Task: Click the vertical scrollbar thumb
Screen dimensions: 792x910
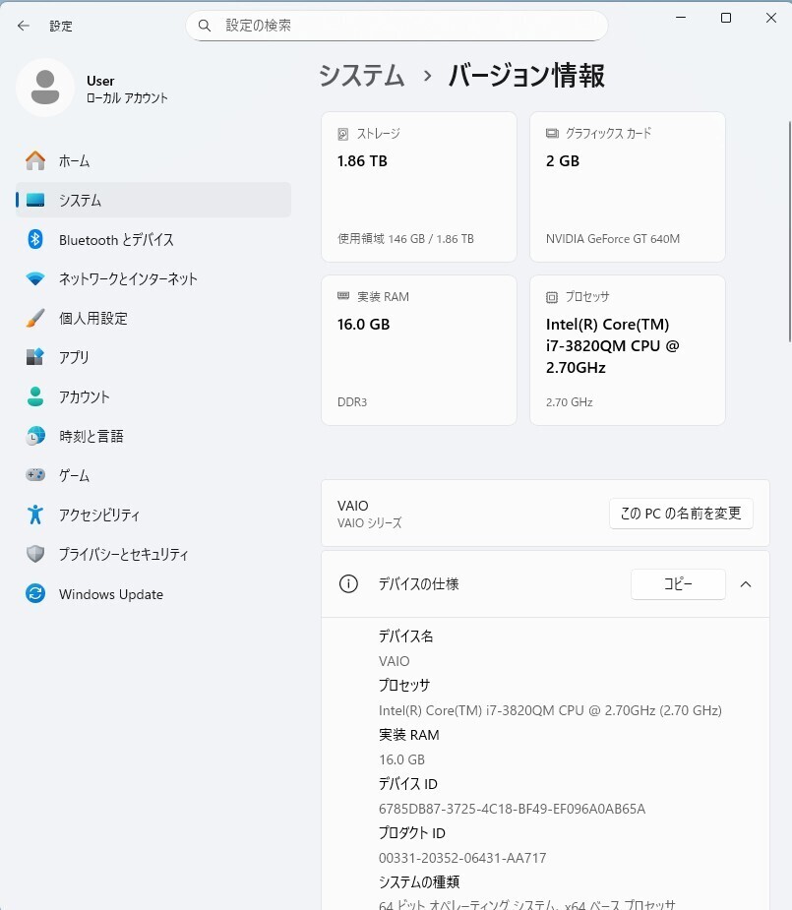Action: click(789, 232)
